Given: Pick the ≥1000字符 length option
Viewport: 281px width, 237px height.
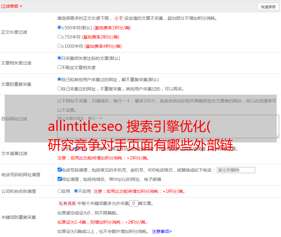Looking at the screenshot, I should [x=59, y=46].
